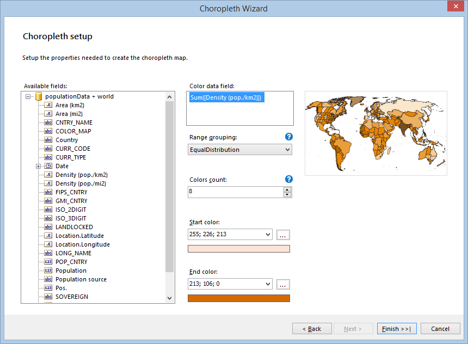Click the End color preview swatch

(239, 298)
